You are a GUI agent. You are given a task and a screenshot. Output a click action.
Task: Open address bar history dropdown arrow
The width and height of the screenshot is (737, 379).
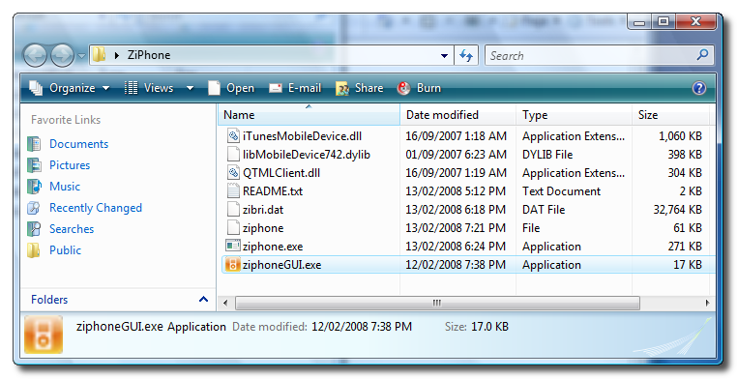click(x=444, y=55)
